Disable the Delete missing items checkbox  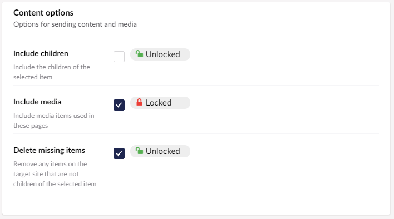pyautogui.click(x=119, y=153)
